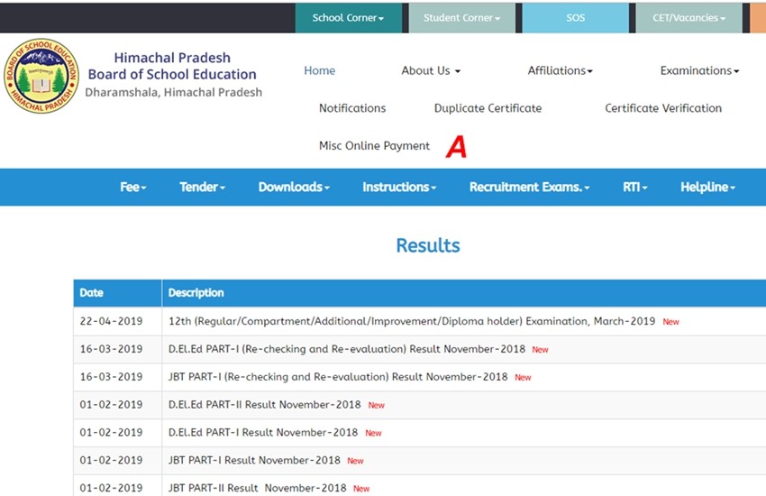This screenshot has width=766, height=496.
Task: Expand the Helpline menu
Action: (707, 187)
